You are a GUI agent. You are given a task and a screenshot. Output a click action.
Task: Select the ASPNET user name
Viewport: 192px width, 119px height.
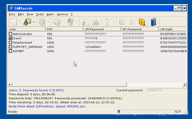click(19, 51)
